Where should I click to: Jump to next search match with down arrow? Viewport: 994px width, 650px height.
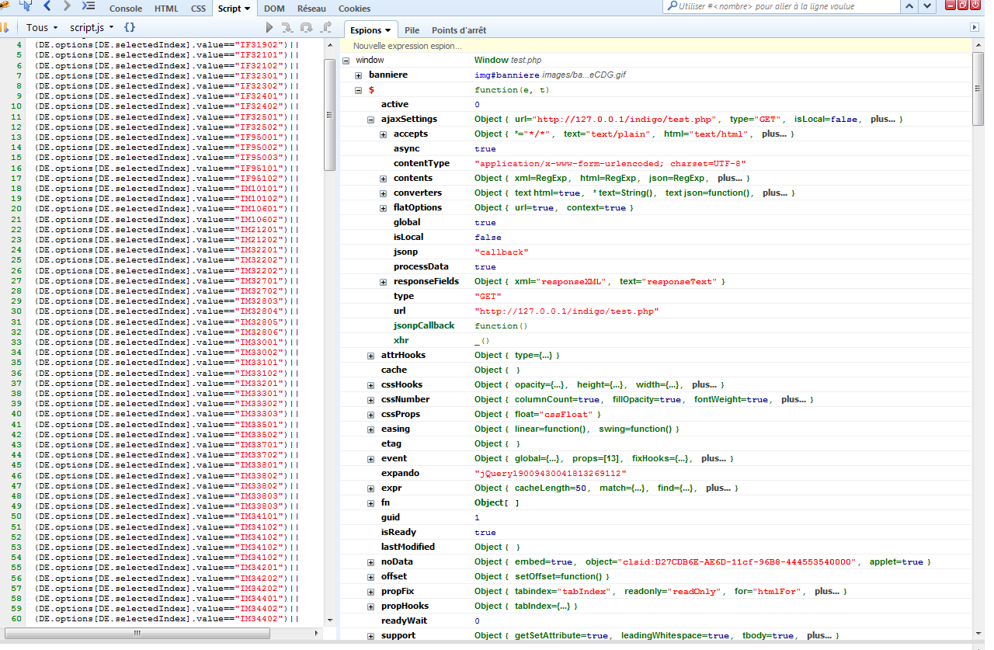click(926, 6)
